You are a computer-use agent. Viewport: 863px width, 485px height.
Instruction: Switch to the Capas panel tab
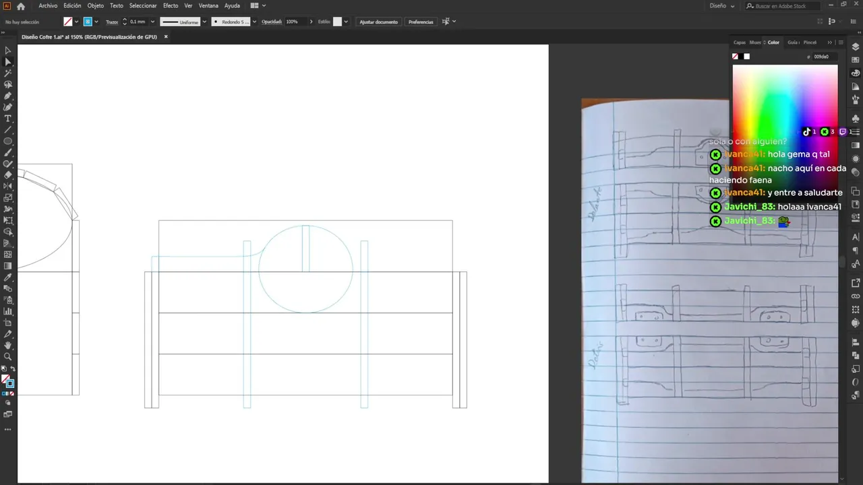740,42
